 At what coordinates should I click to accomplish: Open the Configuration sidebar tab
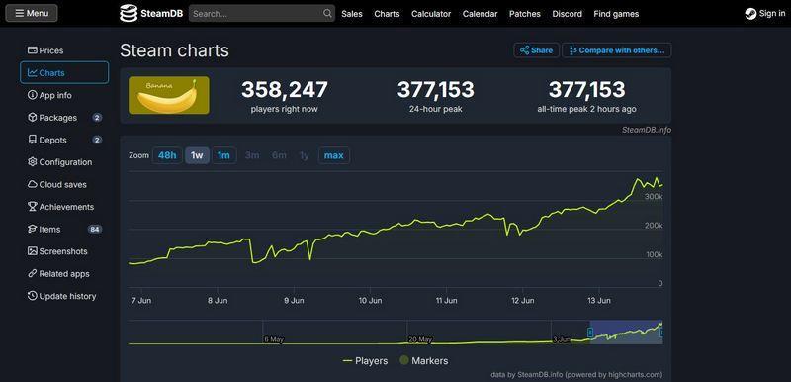[x=64, y=162]
